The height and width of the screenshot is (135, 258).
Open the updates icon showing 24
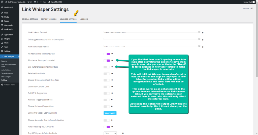coord(30,2)
